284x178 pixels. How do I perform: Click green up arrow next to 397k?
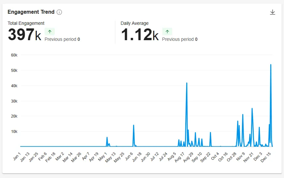(50, 32)
